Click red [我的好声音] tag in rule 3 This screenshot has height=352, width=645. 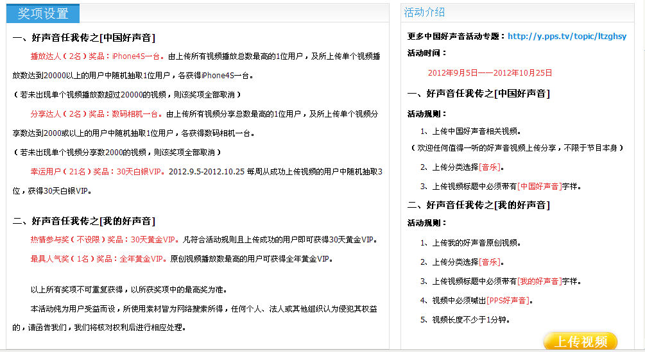(x=540, y=281)
